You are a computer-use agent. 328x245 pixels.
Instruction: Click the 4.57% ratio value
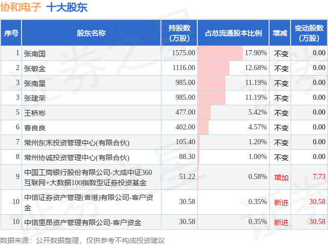257,127
